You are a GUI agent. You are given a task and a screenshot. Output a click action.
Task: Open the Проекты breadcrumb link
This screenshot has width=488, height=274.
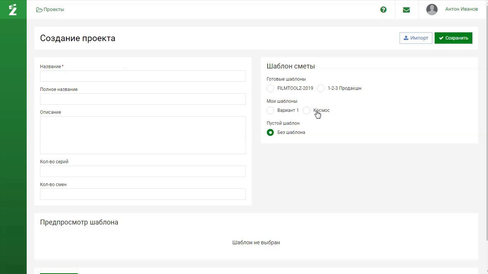point(54,10)
